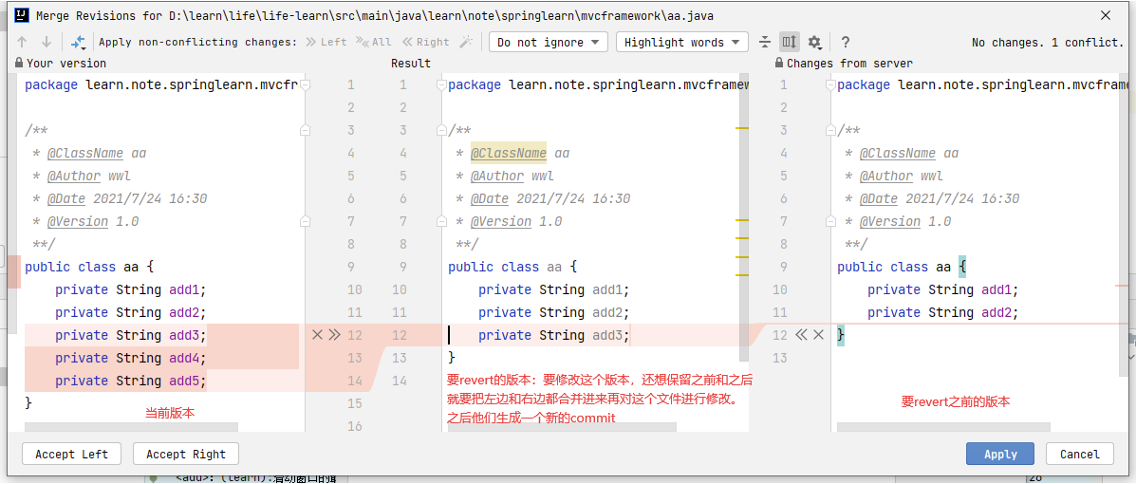Click the compare contents sparkle icon
The width and height of the screenshot is (1136, 484).
click(78, 42)
